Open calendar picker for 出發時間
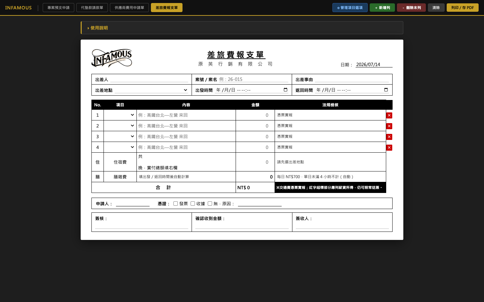Image resolution: width=484 pixels, height=302 pixels. (x=285, y=90)
